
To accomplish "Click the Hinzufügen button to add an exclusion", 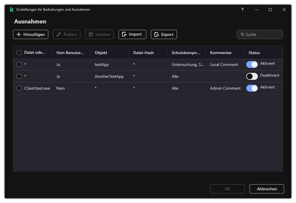I will point(31,34).
